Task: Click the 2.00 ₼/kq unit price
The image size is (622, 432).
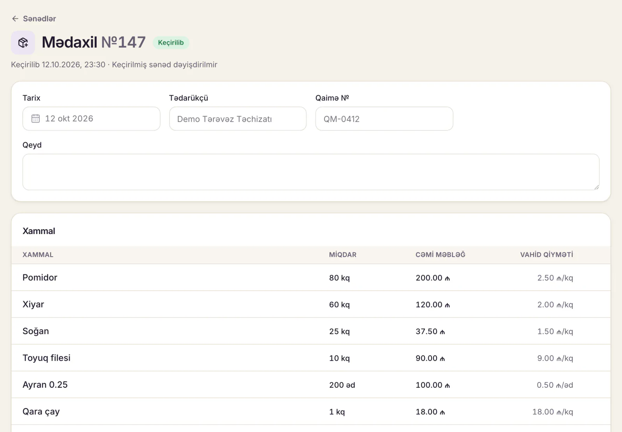Action: coord(555,305)
